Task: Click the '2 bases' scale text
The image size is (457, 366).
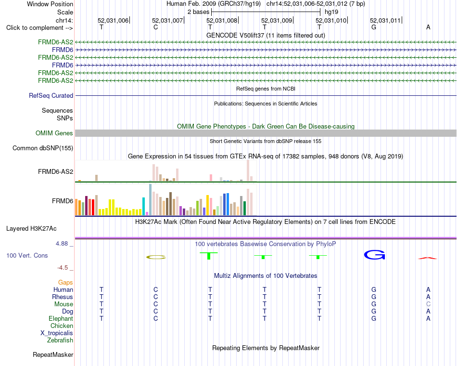Action: 198,12
